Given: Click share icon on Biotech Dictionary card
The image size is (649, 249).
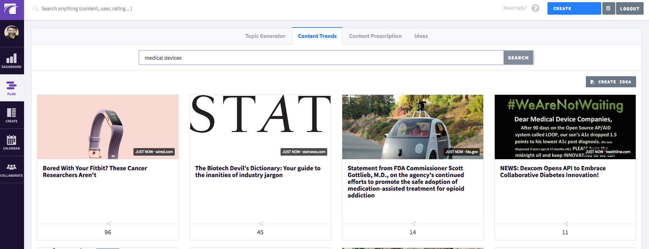Looking at the screenshot, I should [x=261, y=224].
